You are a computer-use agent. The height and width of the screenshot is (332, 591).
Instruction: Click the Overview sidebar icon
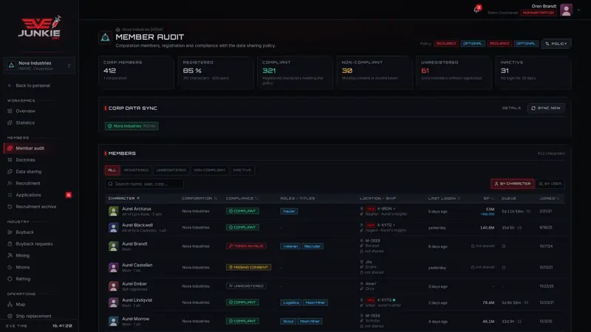[10, 111]
